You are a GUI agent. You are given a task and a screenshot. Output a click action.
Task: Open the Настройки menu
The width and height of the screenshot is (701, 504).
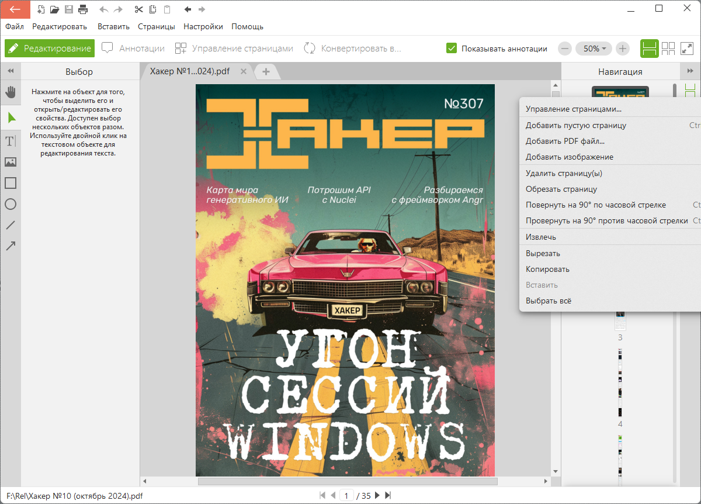tap(203, 26)
